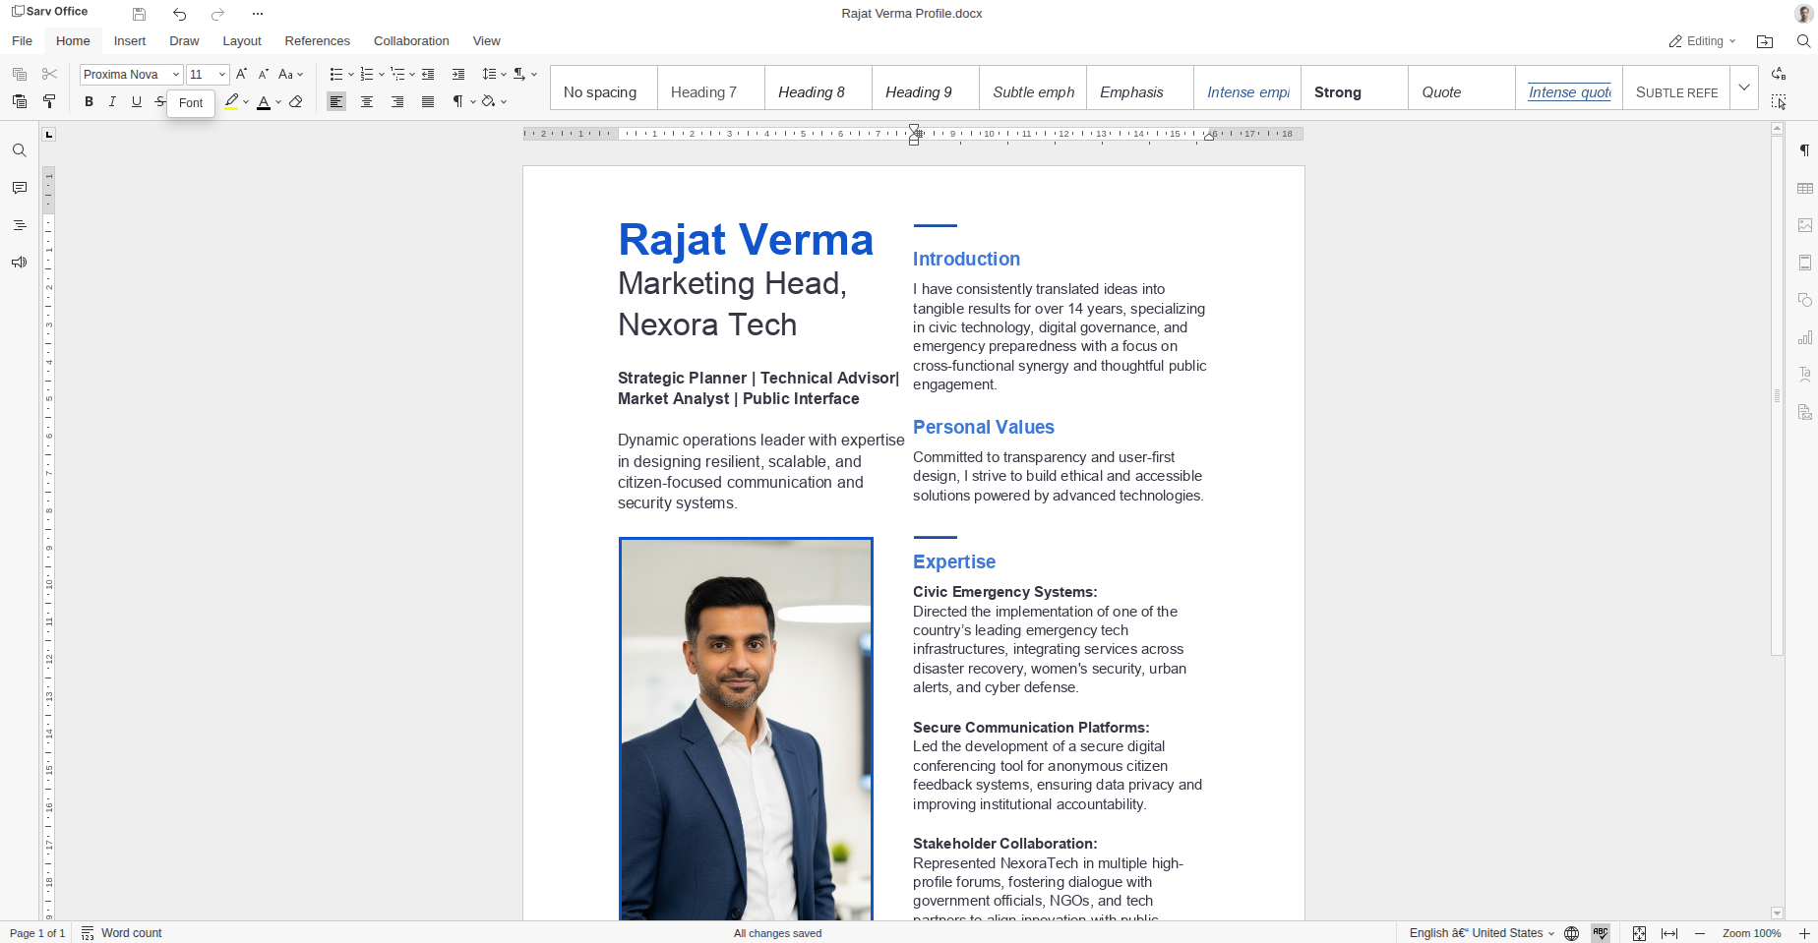This screenshot has height=943, width=1818.
Task: Switch to the Layout tab
Action: 241,41
